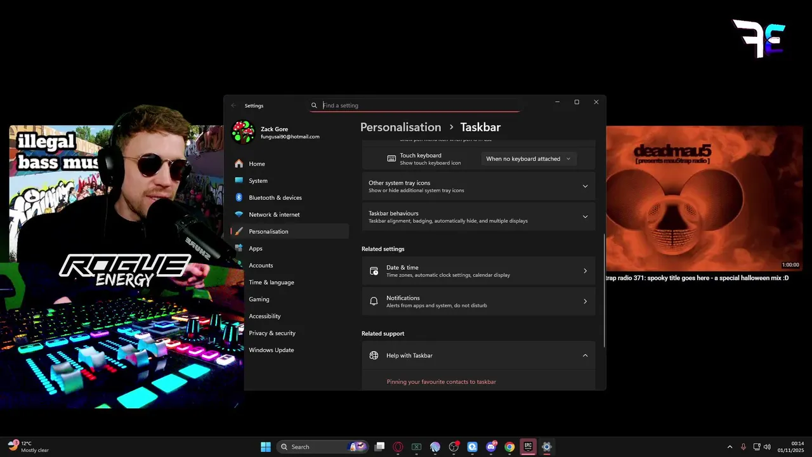
Task: Open the weather widget showing 12°C
Action: (29, 447)
